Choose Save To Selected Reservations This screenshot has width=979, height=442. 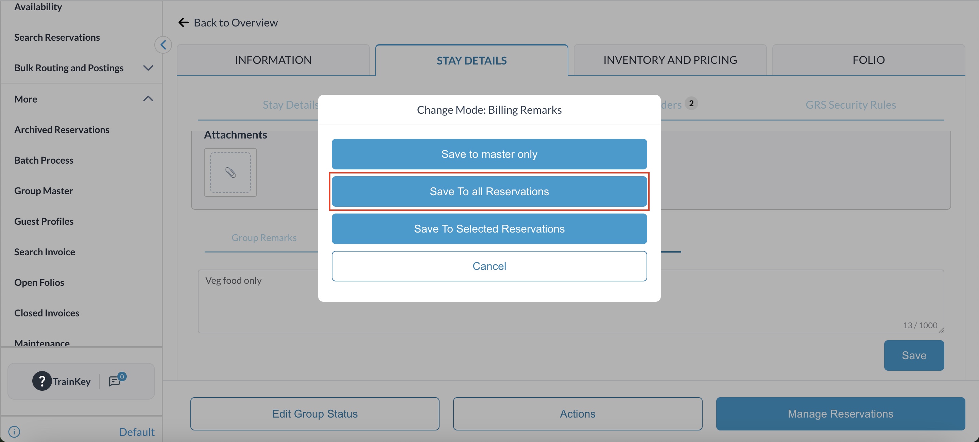(x=489, y=229)
